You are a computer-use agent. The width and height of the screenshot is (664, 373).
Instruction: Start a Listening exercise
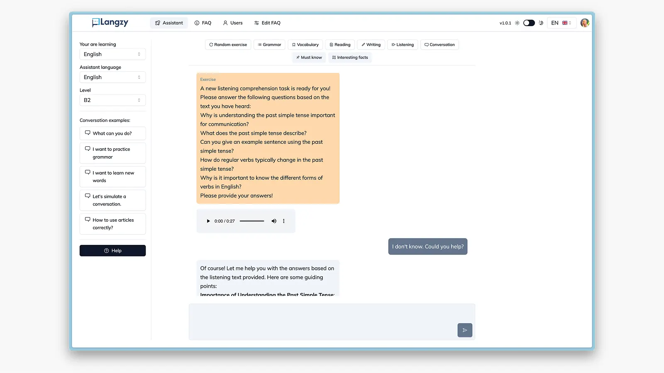click(403, 45)
